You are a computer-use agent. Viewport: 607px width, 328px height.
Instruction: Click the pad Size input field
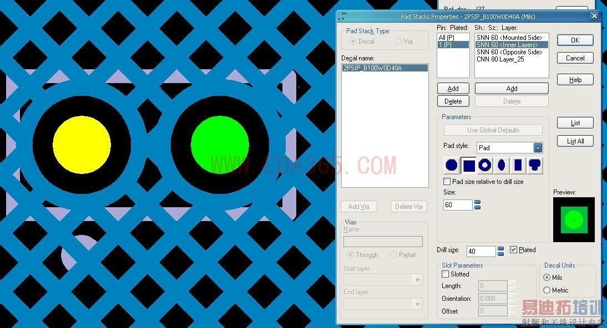(x=458, y=204)
